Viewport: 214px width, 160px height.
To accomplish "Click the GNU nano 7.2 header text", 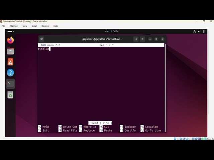I will 50,45.
